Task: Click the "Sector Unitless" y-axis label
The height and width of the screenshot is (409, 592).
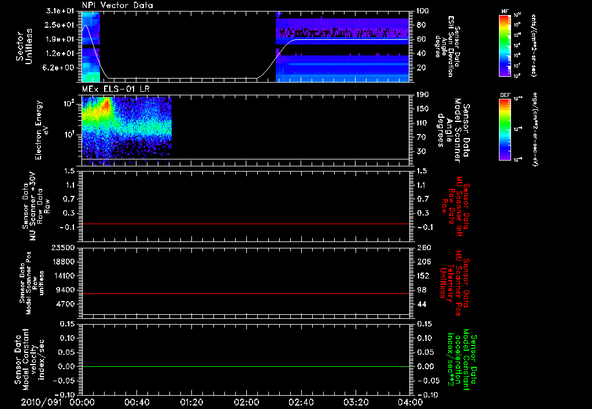Action: click(x=24, y=47)
